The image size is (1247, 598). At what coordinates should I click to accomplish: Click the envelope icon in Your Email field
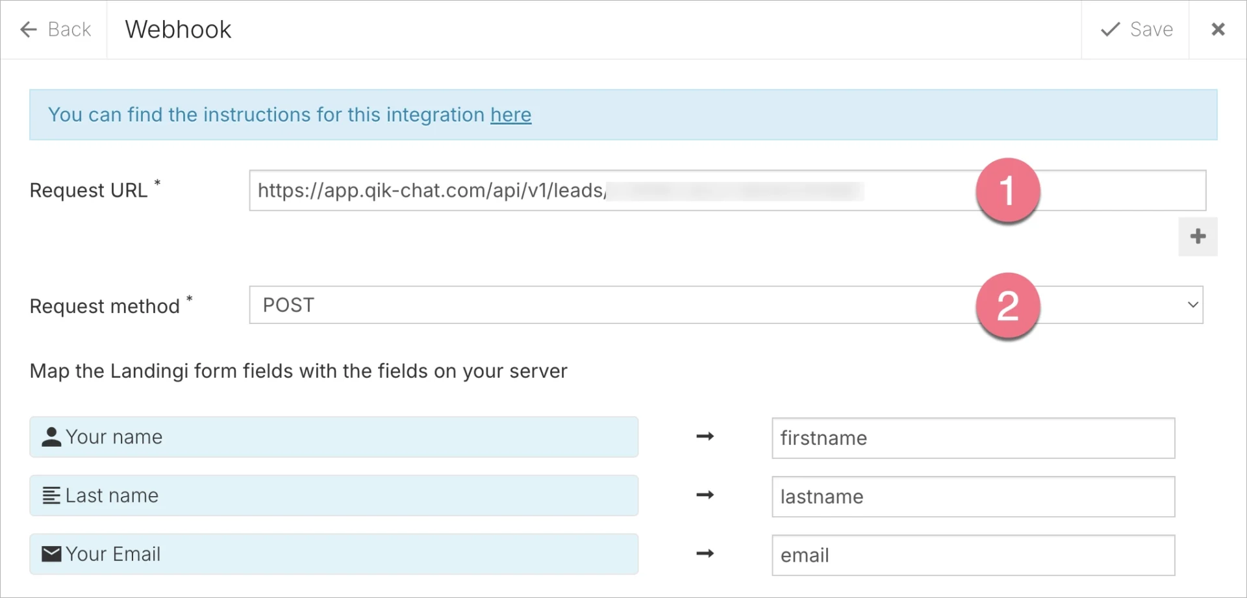coord(51,553)
